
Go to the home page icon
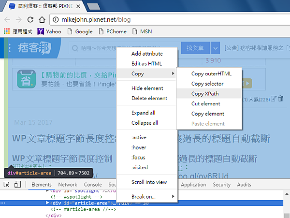pos(42,20)
